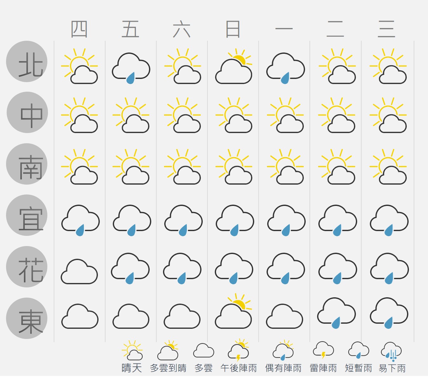Viewport: 428px width, 381px height.
Task: Click 東 rain cloud icon under 二
Action: pos(336,313)
